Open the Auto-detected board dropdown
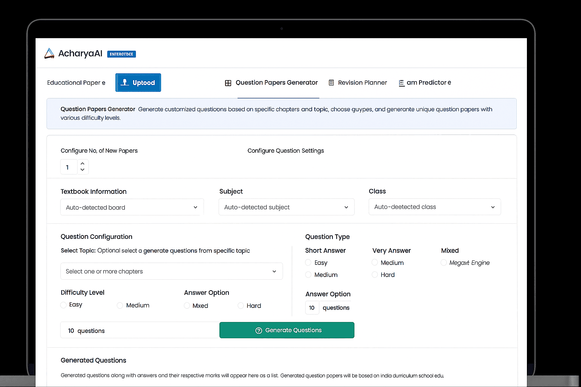Viewport: 581px width, 387px height. pos(132,207)
